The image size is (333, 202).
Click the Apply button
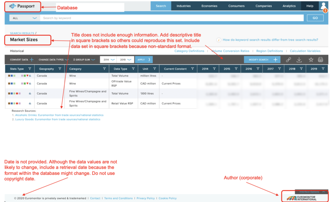144,60
